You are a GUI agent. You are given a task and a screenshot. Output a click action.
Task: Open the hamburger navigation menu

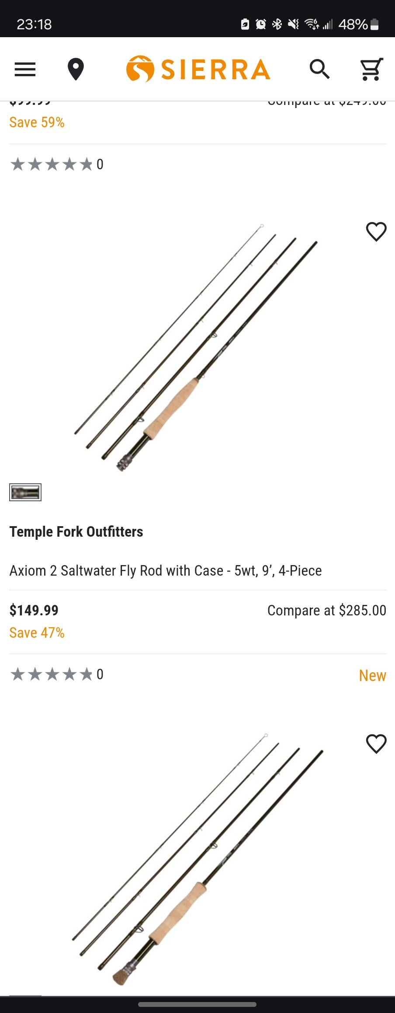click(x=25, y=69)
